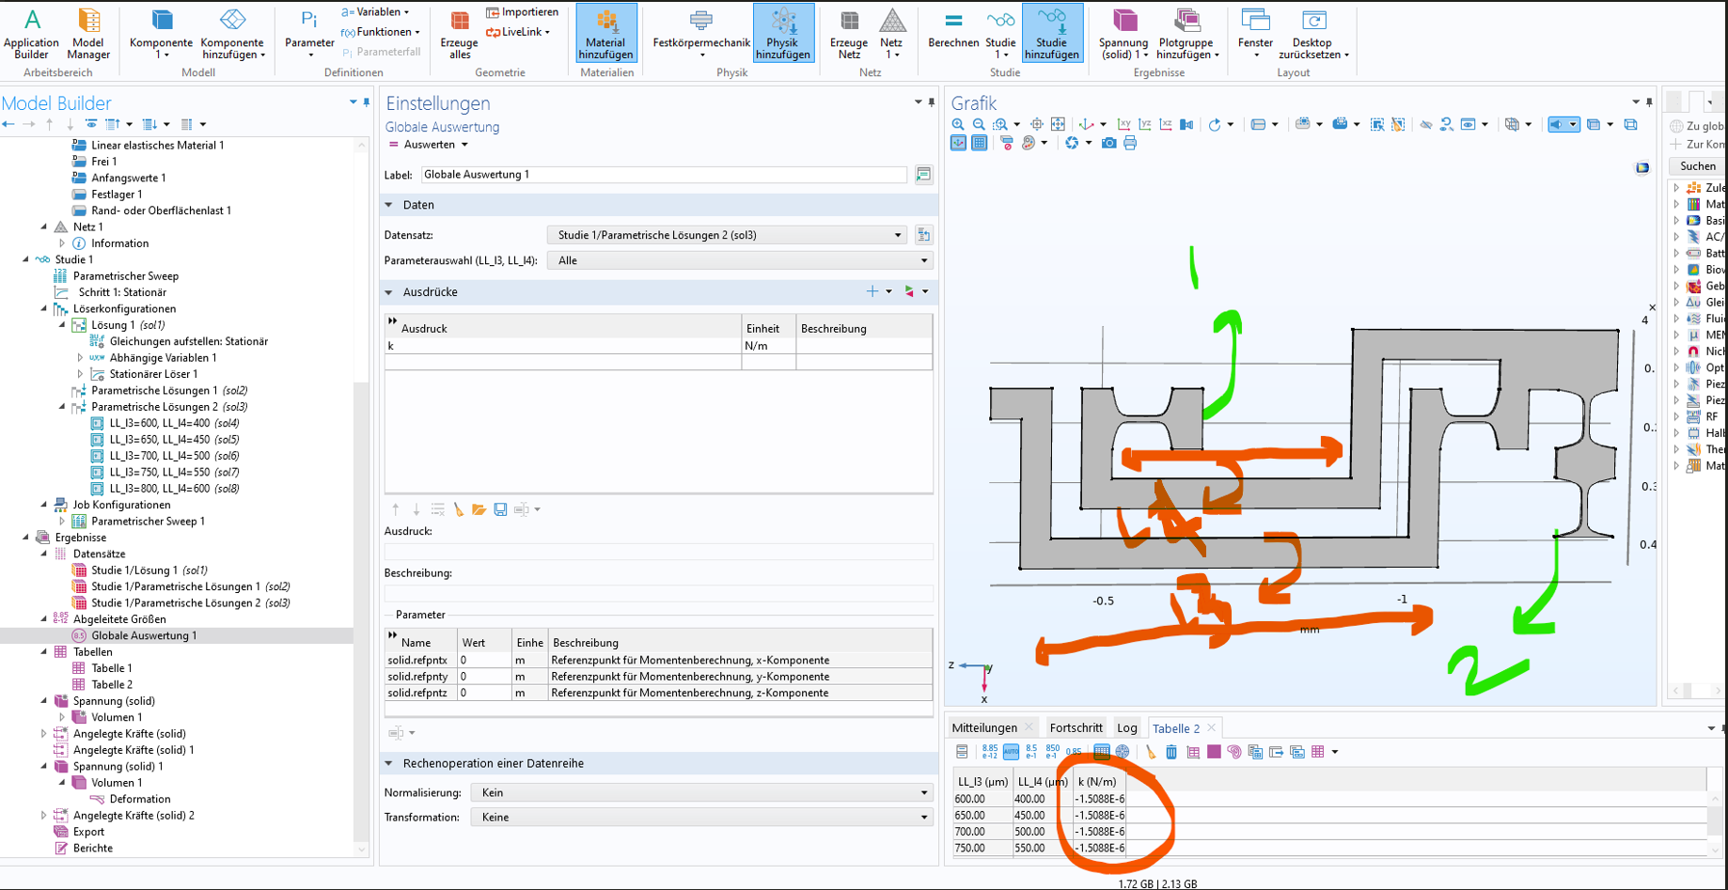Take a snapshot with the camera icon
This screenshot has width=1728, height=890.
click(x=1109, y=143)
